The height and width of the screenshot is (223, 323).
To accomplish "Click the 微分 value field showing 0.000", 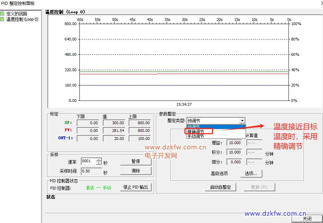I will (x=234, y=162).
